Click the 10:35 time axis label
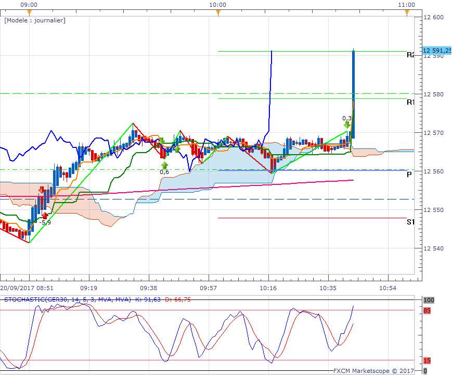452x375 pixels. point(328,288)
